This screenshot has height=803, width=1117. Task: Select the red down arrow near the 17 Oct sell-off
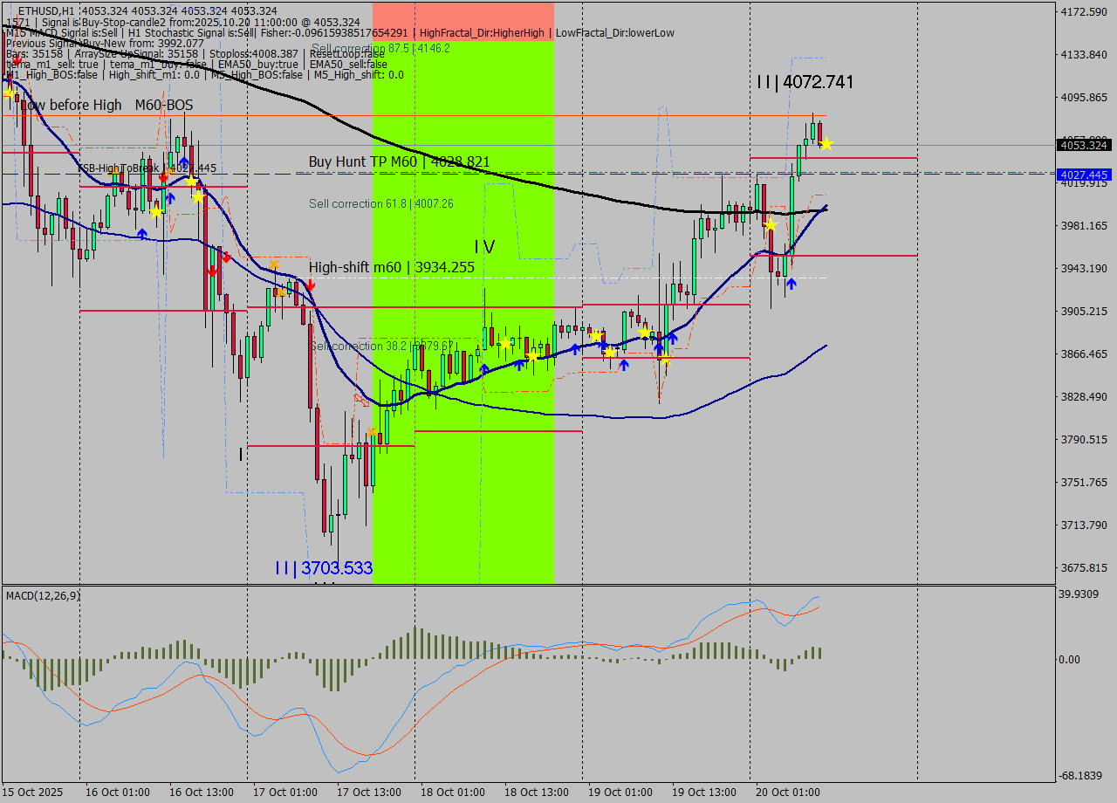pyautogui.click(x=311, y=286)
